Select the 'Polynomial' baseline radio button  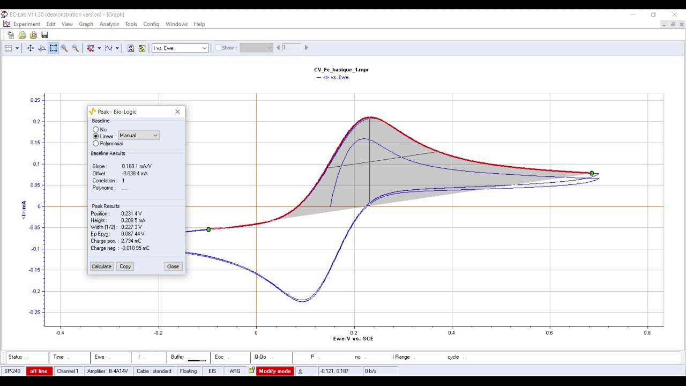(96, 143)
